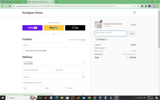
Task: Click the Error update button in Chrome
Action: (155, 6)
